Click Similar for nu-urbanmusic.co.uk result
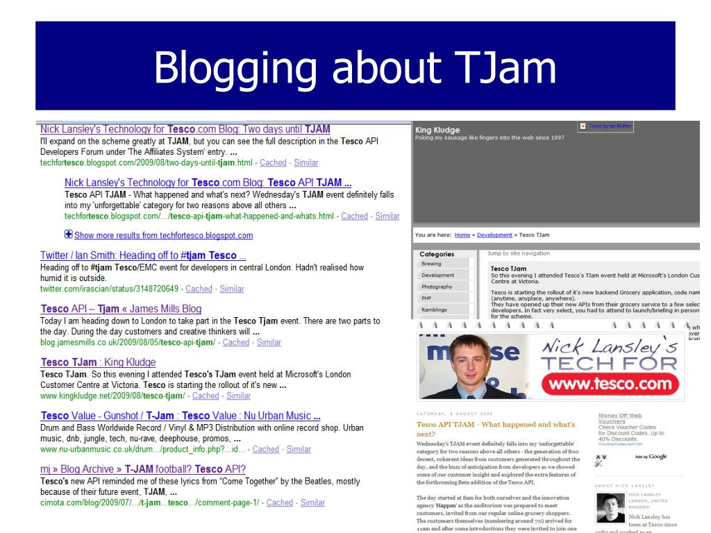The height and width of the screenshot is (533, 711). [299, 449]
